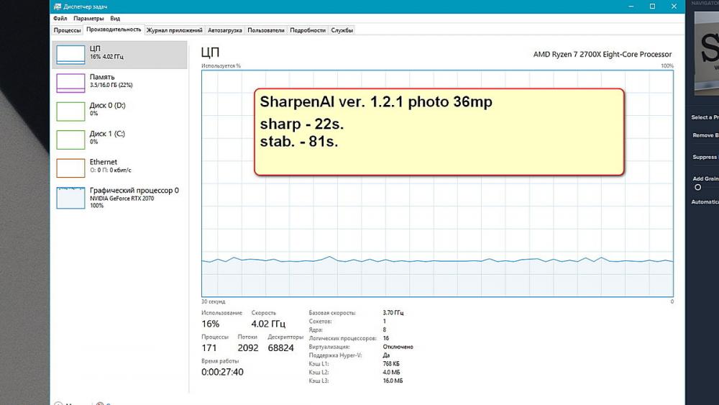Select ЦП mini graph thumbnail
719x405 pixels.
70,55
